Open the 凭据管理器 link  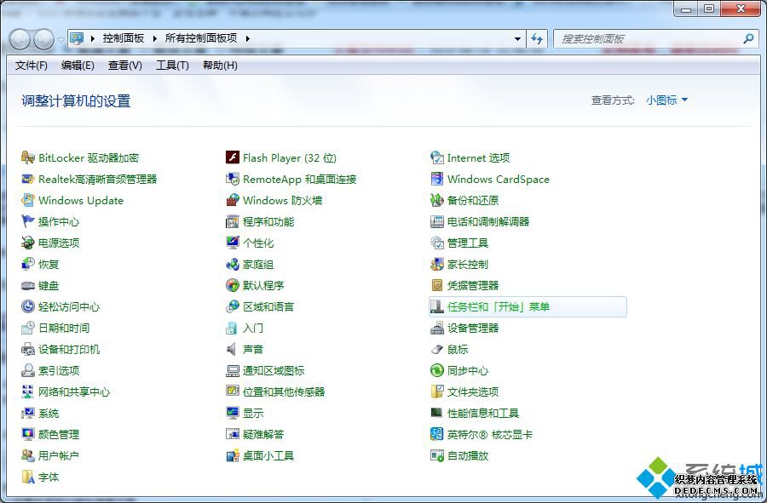pos(472,286)
